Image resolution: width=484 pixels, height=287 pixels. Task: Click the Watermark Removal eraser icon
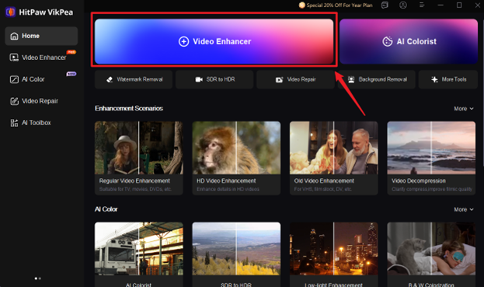[x=110, y=79]
